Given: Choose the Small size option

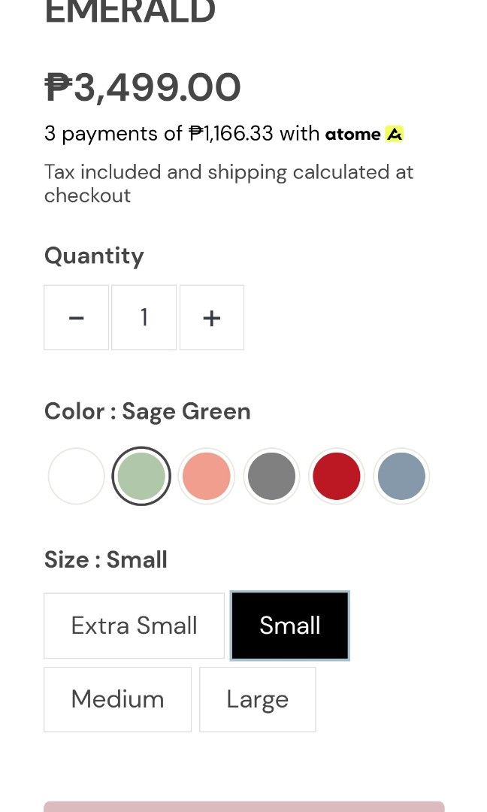Looking at the screenshot, I should click(x=289, y=625).
